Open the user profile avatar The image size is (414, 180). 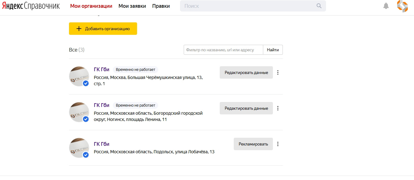pos(402,6)
